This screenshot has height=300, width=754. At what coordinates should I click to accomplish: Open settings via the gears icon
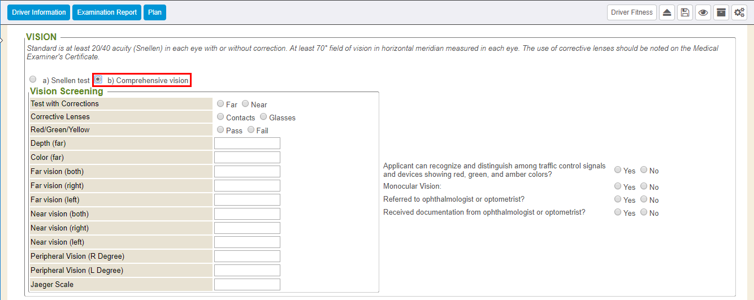coord(739,12)
